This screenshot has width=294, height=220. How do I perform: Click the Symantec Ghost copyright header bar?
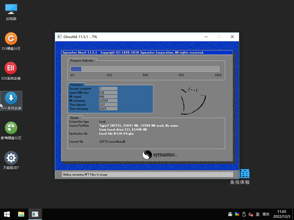point(147,52)
